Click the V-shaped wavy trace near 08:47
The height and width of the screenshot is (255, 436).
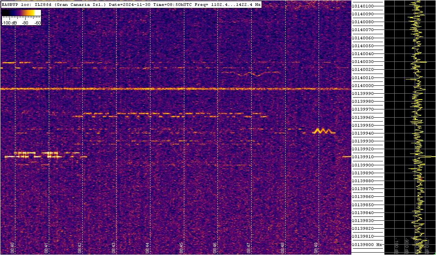251,74
